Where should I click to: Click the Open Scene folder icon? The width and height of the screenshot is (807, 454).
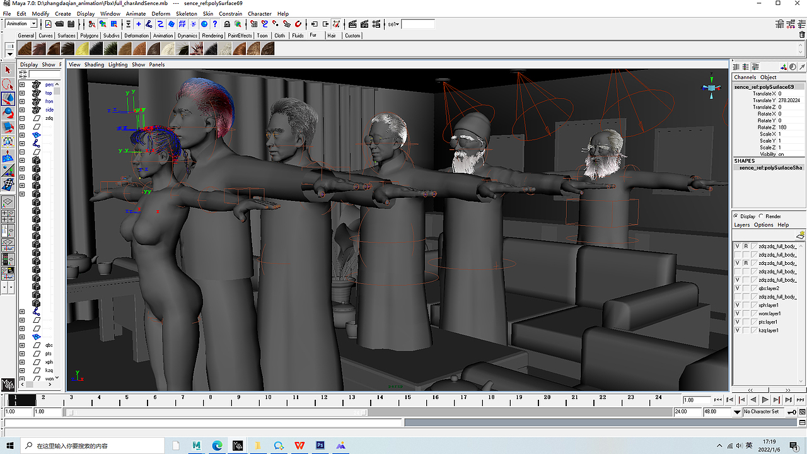(x=59, y=24)
